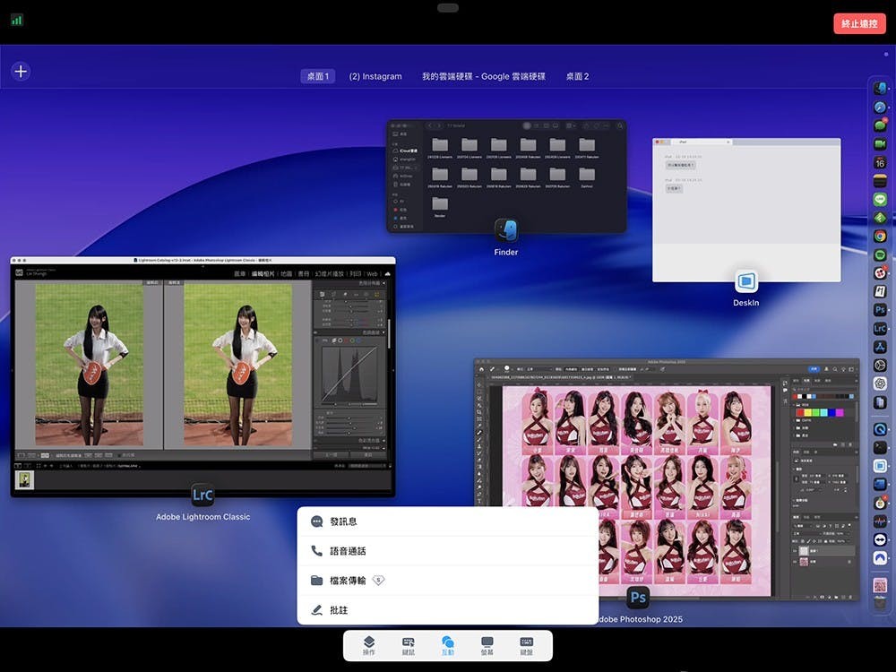The width and height of the screenshot is (896, 672).
Task: Open the 螢幕 (Screen) toolbar icon
Action: pos(487,645)
